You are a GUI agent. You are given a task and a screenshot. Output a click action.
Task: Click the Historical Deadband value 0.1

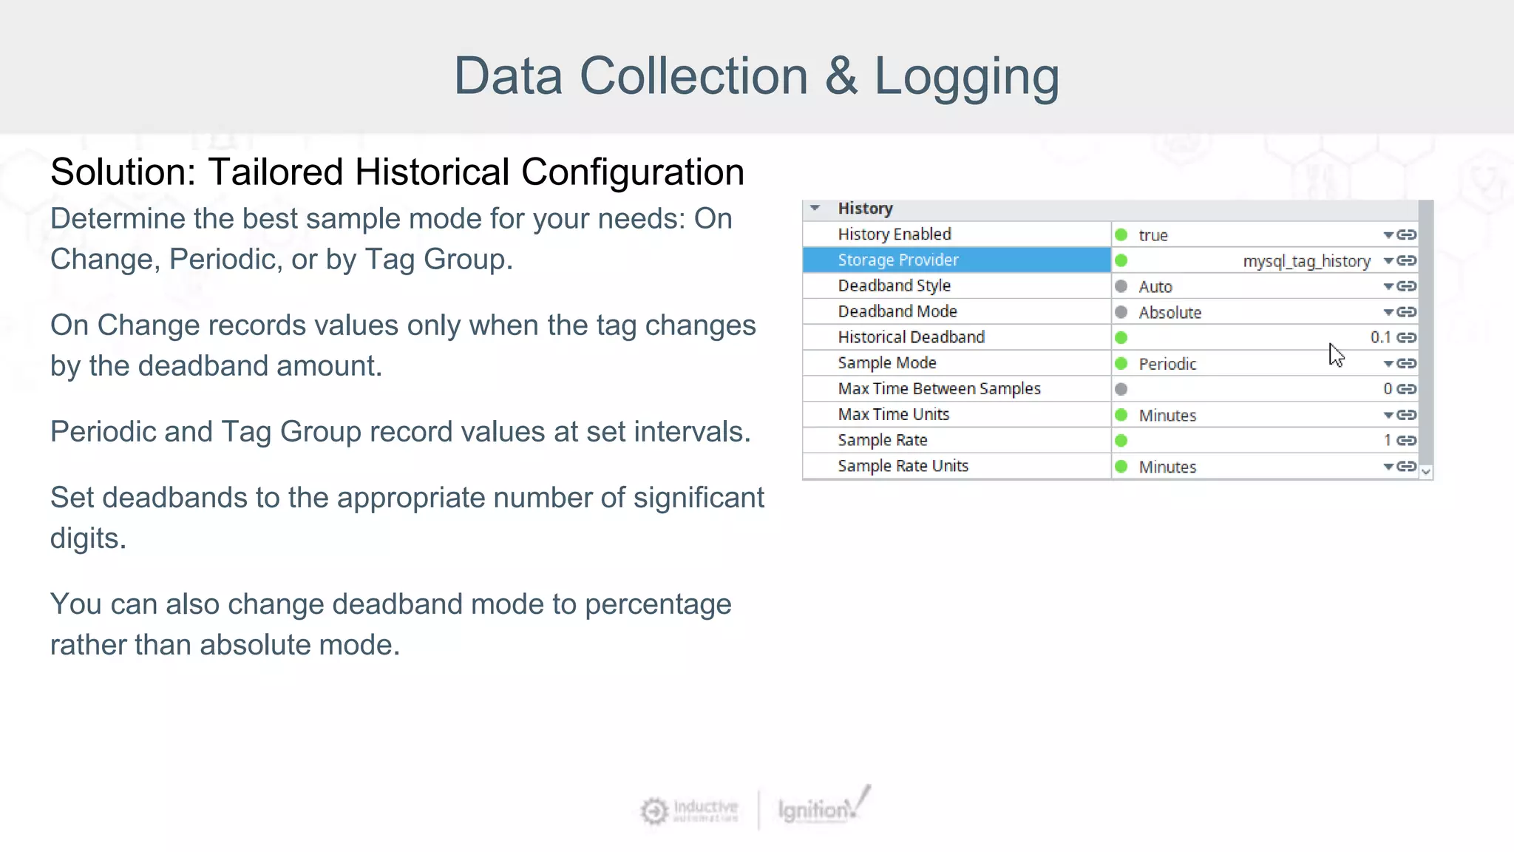[x=1380, y=337]
